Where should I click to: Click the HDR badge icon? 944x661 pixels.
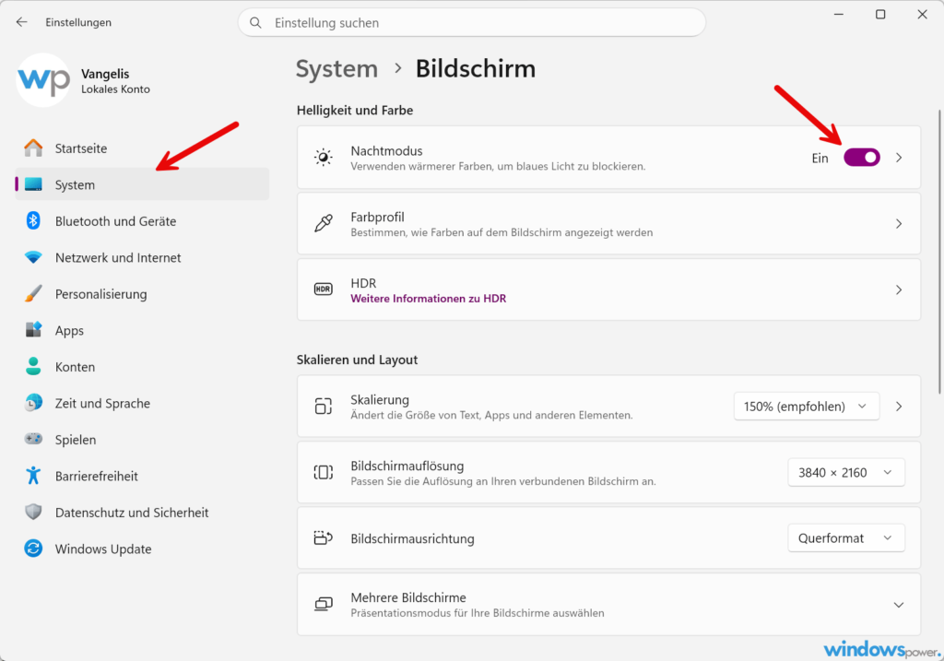[324, 289]
